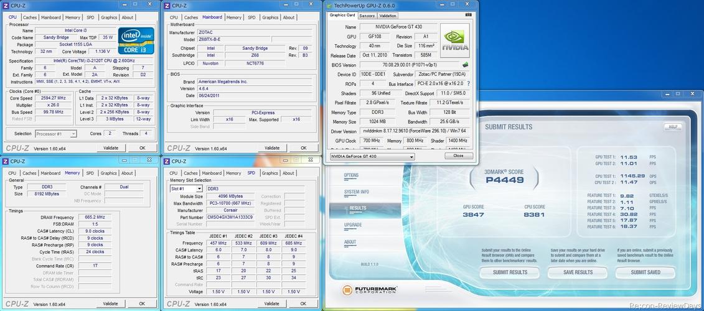Image resolution: width=704 pixels, height=311 pixels.
Task: Click the memory Size value '8192 MBytes'
Action: (x=46, y=194)
